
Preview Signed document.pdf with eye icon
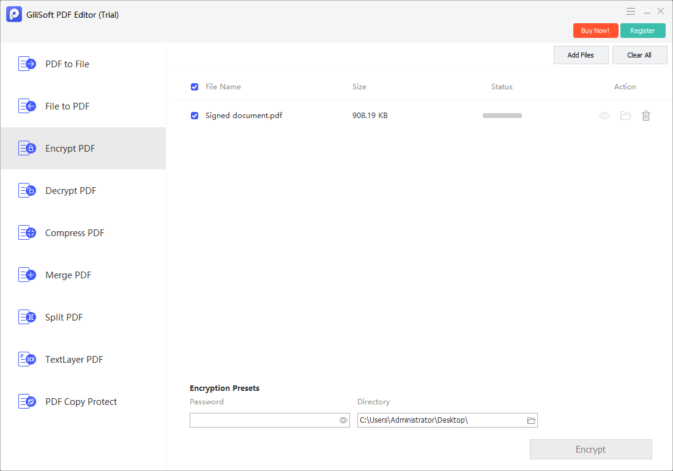(604, 116)
